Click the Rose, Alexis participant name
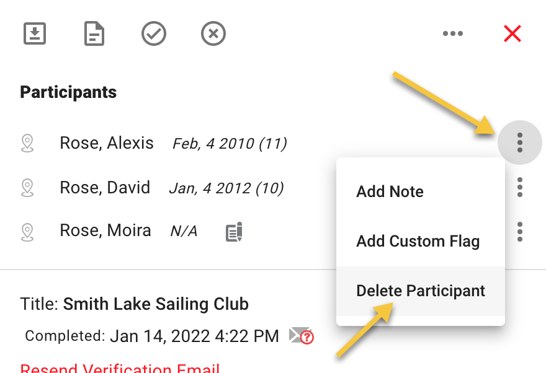546x373 pixels. pyautogui.click(x=107, y=143)
